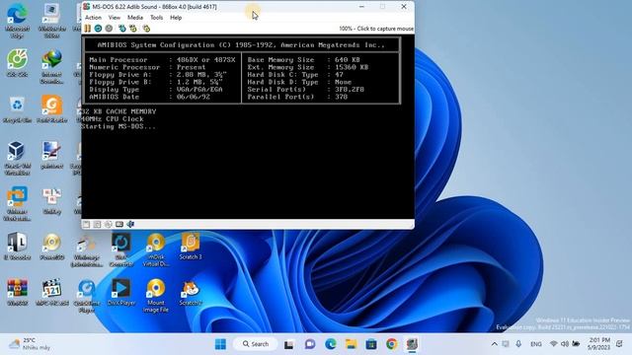Open the weather widget showing 25°C

29,344
